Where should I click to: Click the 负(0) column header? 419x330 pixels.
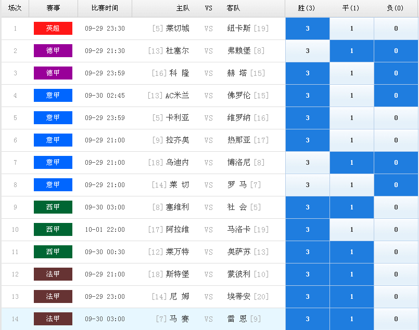[395, 8]
